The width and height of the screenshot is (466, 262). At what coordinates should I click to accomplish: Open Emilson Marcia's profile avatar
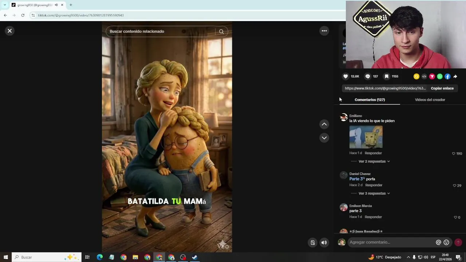tap(344, 207)
